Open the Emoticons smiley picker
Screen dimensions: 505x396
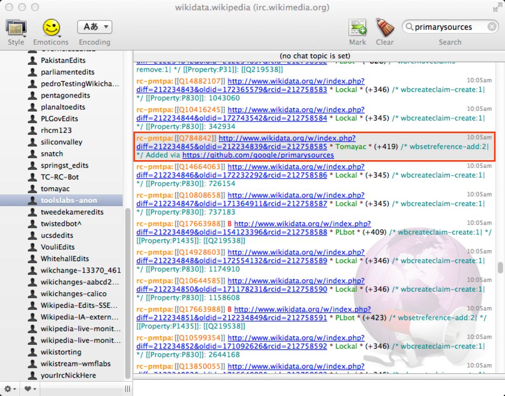(x=51, y=28)
